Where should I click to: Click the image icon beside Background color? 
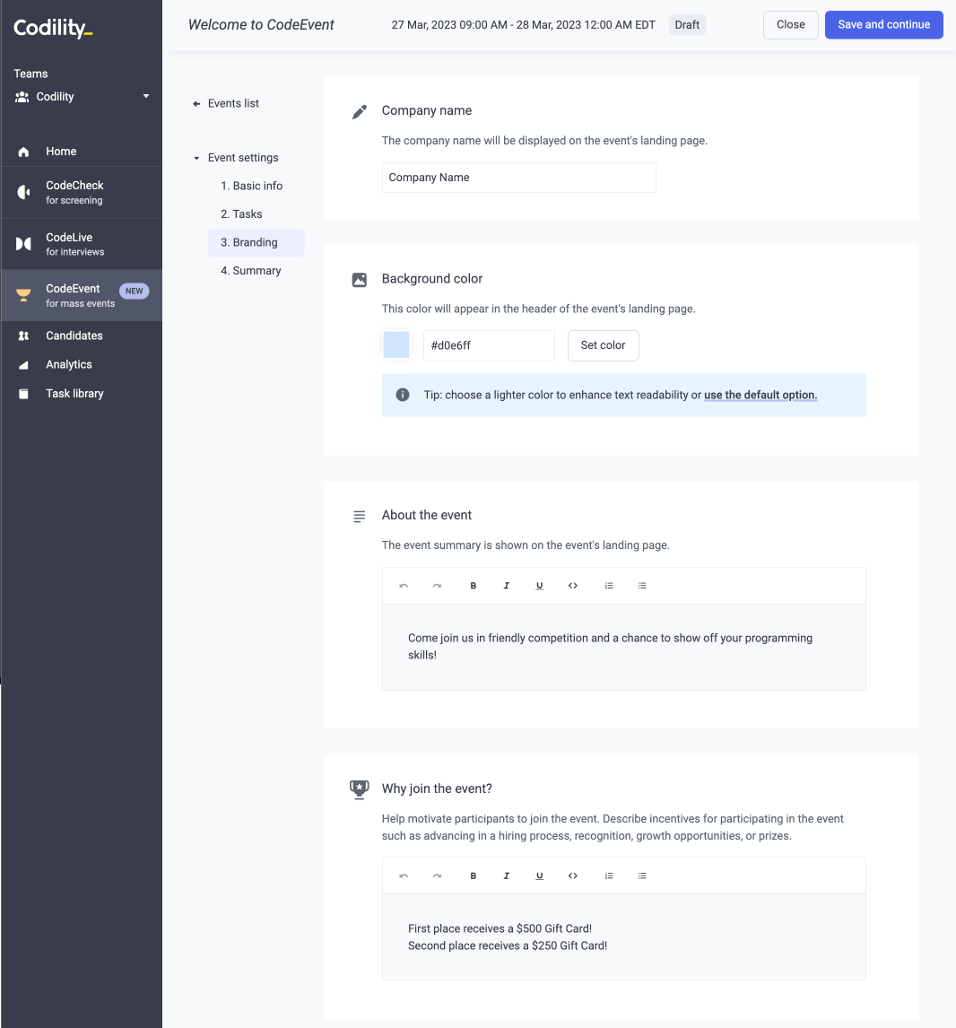(x=359, y=280)
